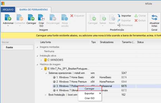The image size is (161, 103).
Task: Click the gray status dot for Home Basic
Action: click(54, 77)
